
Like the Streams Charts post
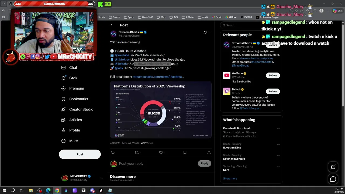[161, 153]
